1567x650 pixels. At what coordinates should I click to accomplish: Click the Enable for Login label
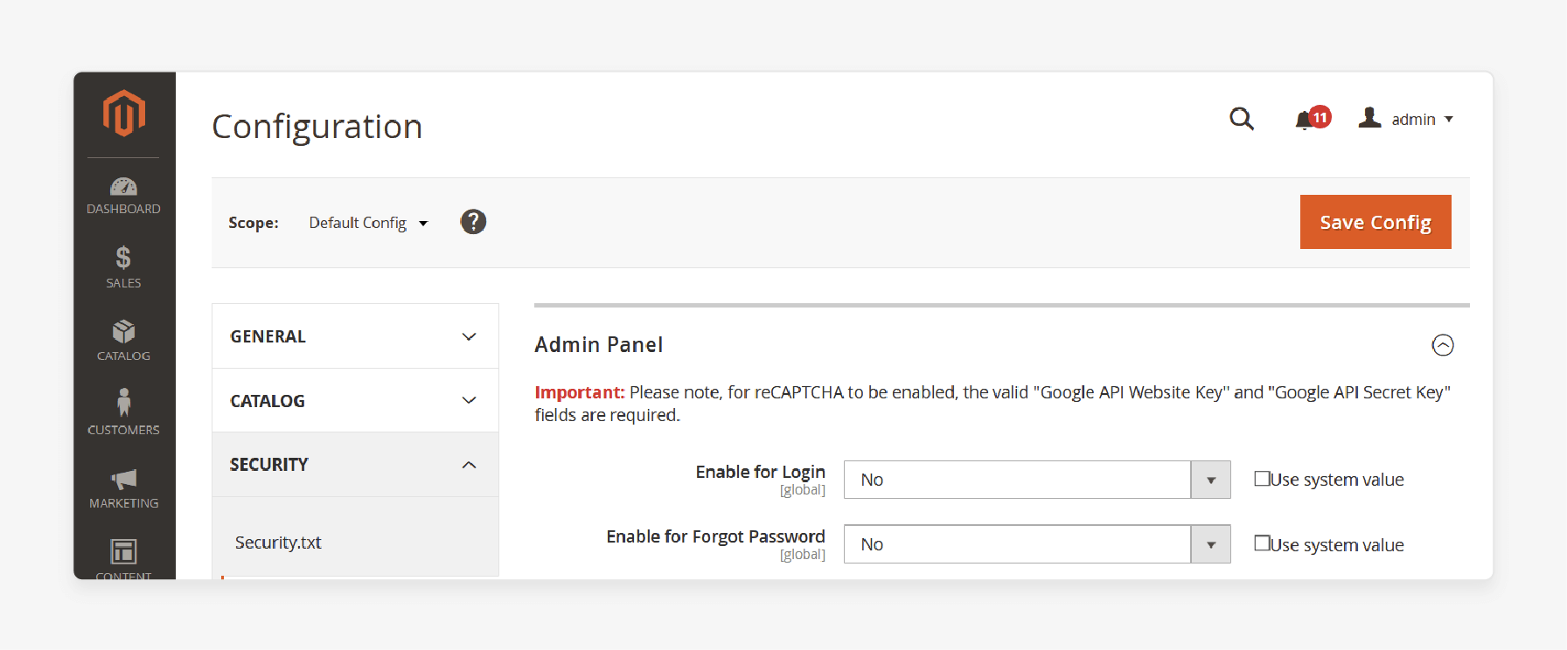pyautogui.click(x=761, y=472)
